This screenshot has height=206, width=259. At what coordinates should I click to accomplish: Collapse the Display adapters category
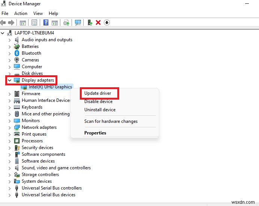tap(9, 80)
